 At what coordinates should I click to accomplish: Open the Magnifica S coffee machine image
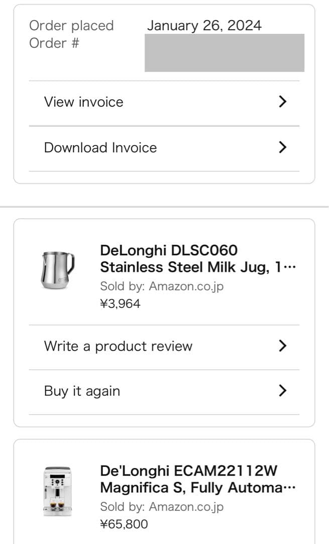tap(57, 491)
